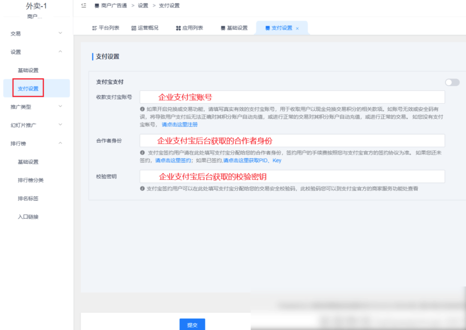Switch to the 运营概况 tab
The height and width of the screenshot is (330, 466).
click(x=142, y=28)
